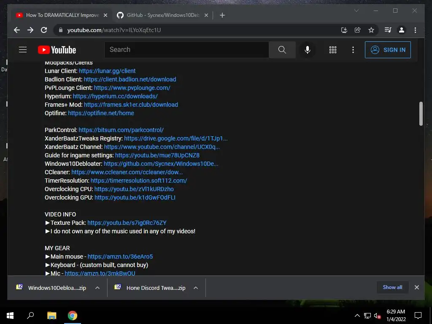
Task: Open the tab search chevron
Action: (x=356, y=11)
